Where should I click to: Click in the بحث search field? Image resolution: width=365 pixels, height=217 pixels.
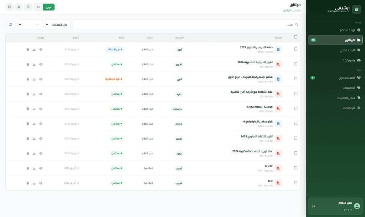pyautogui.click(x=187, y=25)
